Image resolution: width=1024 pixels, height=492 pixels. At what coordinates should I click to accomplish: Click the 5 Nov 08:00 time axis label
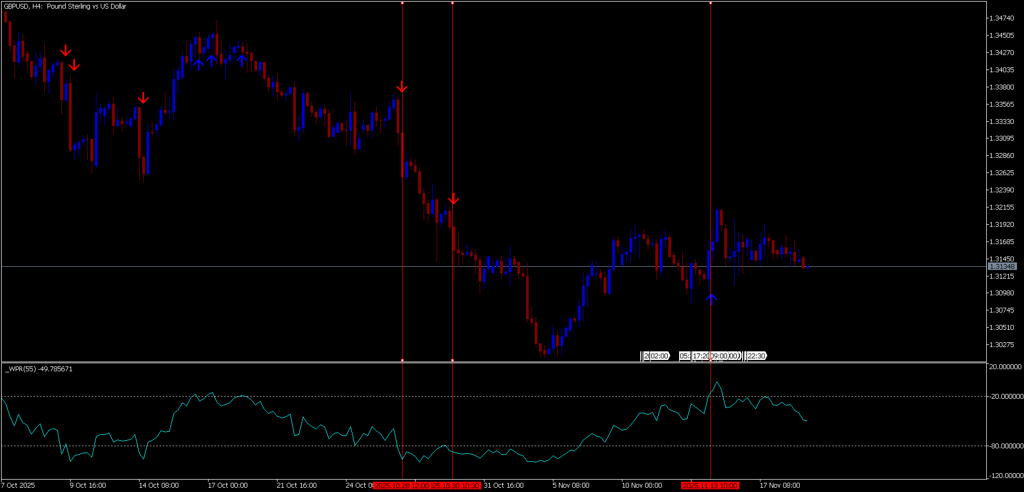pyautogui.click(x=571, y=486)
